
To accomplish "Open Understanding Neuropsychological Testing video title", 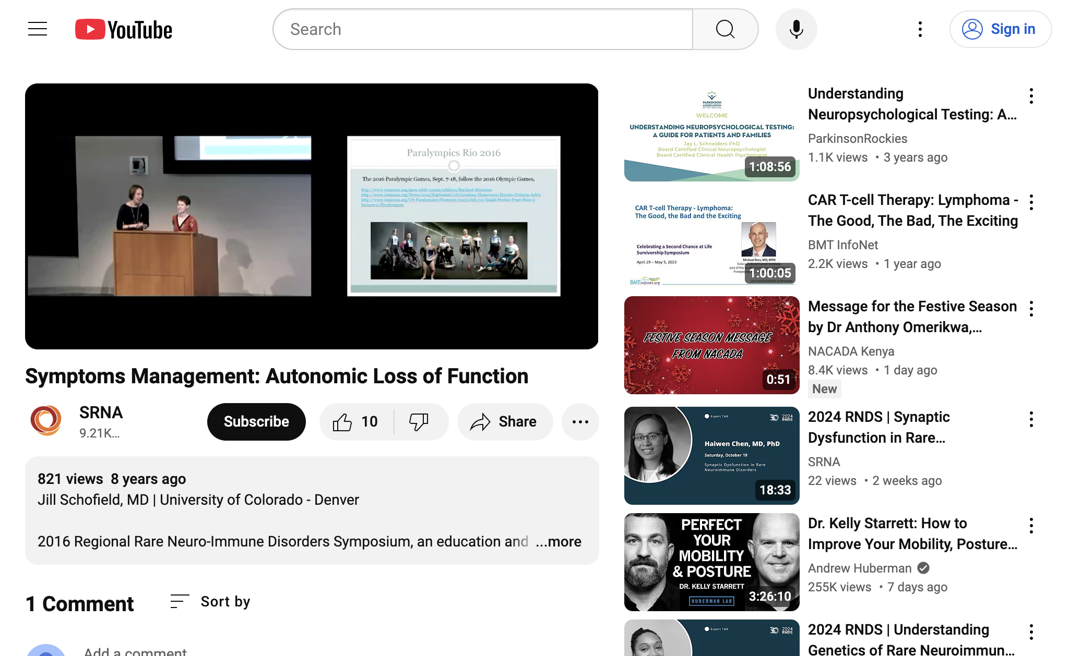I will click(912, 104).
